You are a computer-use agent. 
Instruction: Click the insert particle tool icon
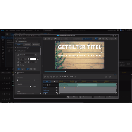49,39
